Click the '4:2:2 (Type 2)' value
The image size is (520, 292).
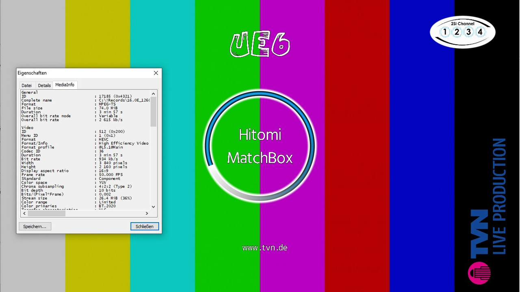pos(115,187)
